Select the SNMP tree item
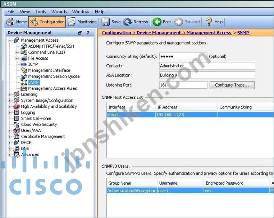The height and width of the screenshot is (218, 274). (33, 82)
